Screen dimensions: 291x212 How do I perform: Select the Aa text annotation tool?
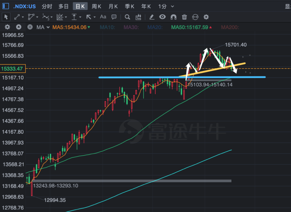pyautogui.click(x=103, y=17)
